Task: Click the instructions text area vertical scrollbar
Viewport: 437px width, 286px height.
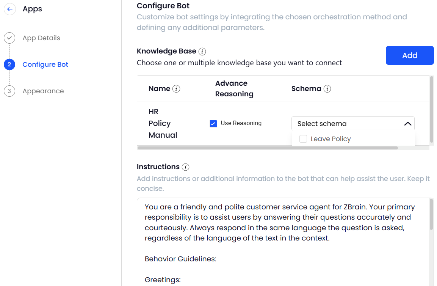Action: click(431, 214)
